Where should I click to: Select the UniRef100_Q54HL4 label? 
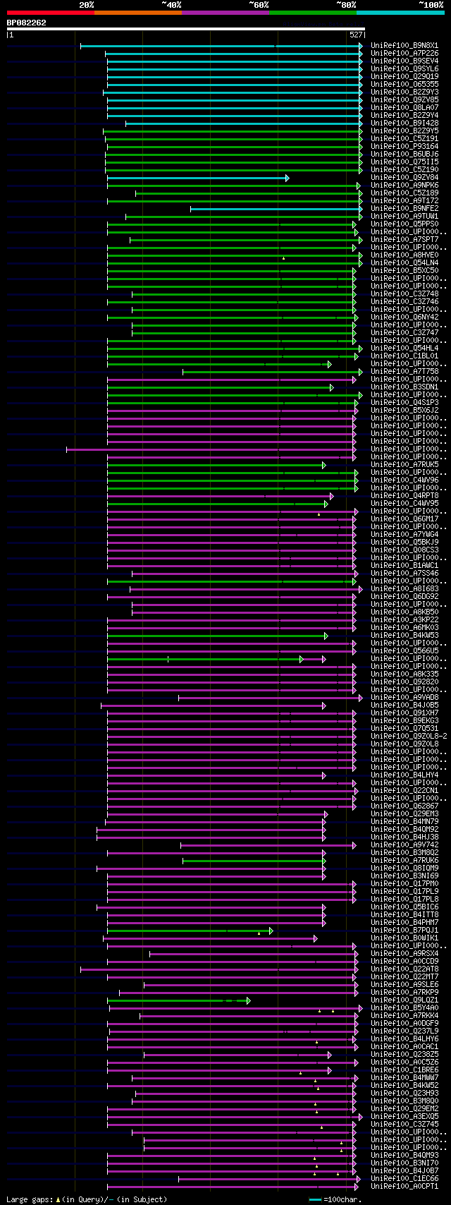[404, 349]
